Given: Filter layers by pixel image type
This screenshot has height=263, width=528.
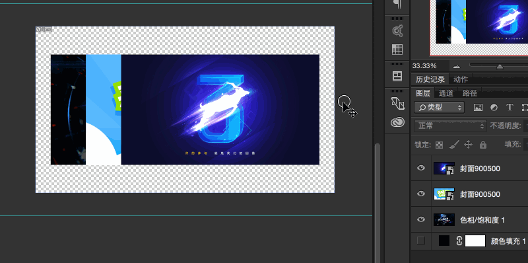Looking at the screenshot, I should pyautogui.click(x=478, y=107).
